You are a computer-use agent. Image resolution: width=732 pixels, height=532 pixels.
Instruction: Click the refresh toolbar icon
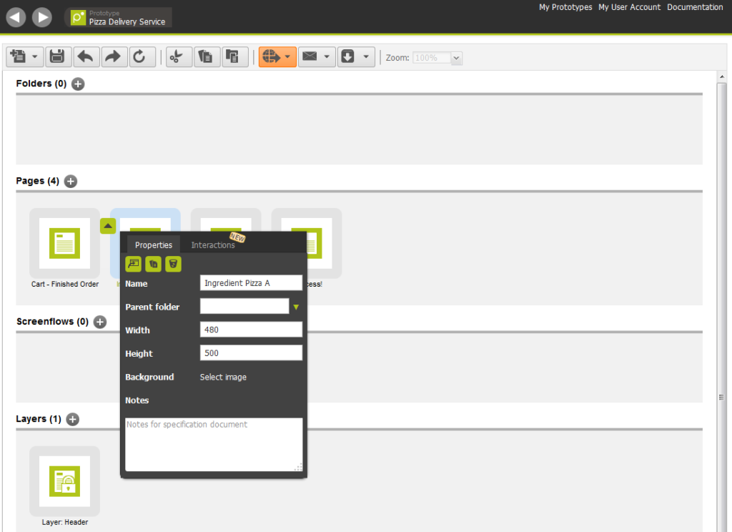point(142,57)
